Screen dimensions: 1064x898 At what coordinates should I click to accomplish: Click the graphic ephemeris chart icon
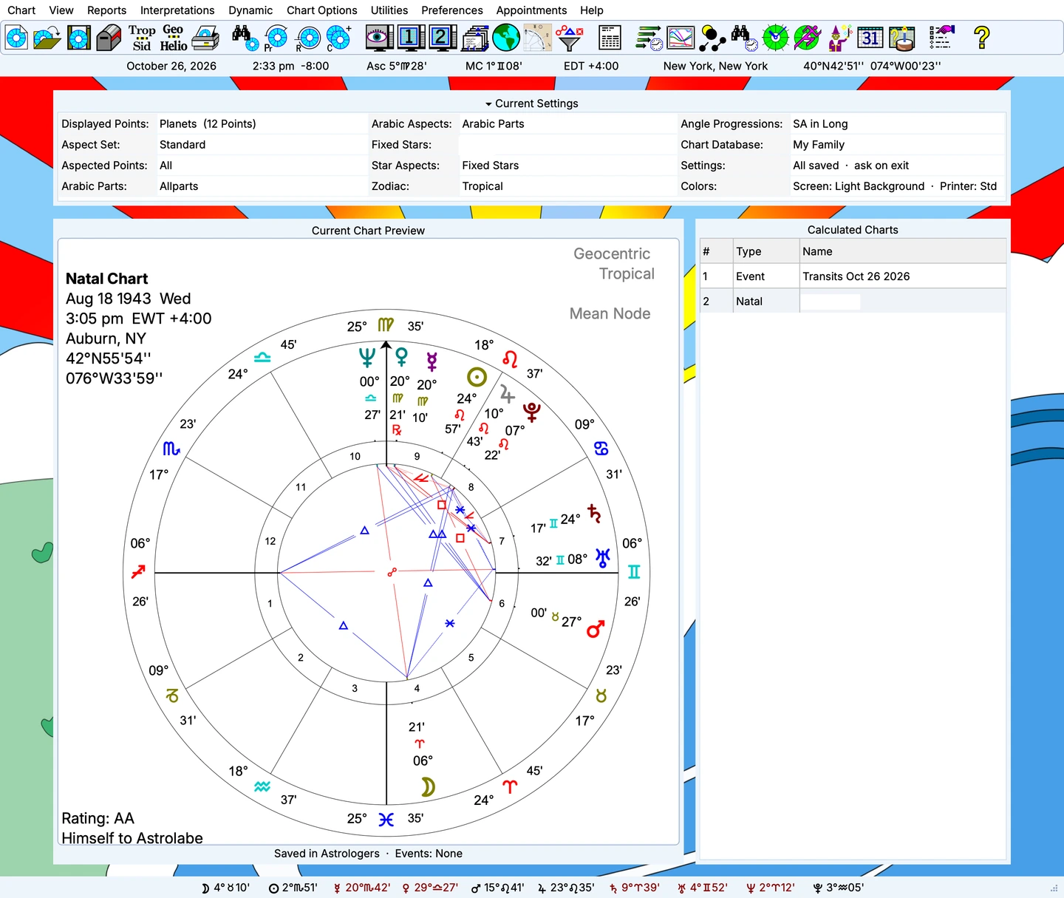680,38
